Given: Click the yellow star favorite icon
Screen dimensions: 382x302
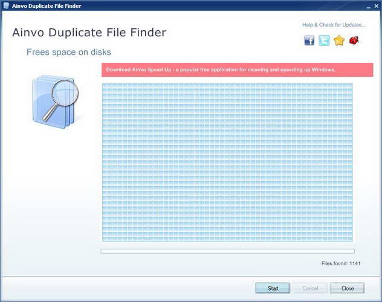Looking at the screenshot, I should tap(339, 40).
